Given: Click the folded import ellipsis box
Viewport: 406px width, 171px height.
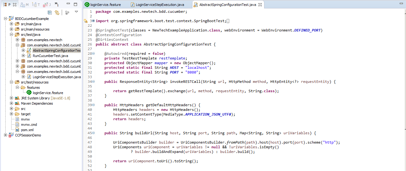Looking at the screenshot, I should pyautogui.click(x=228, y=21).
